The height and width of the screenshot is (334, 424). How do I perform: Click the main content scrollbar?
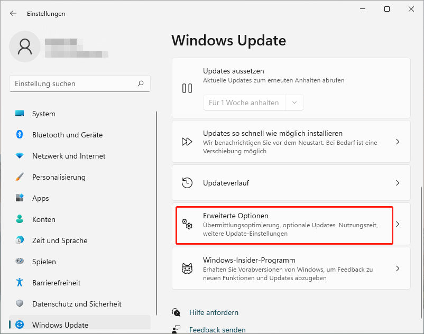click(421, 253)
